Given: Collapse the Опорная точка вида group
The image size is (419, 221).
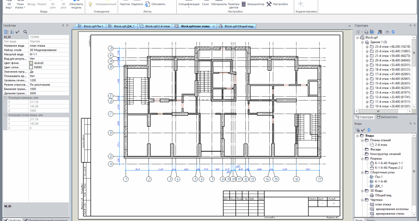Looking at the screenshot, I should (x=5, y=115).
